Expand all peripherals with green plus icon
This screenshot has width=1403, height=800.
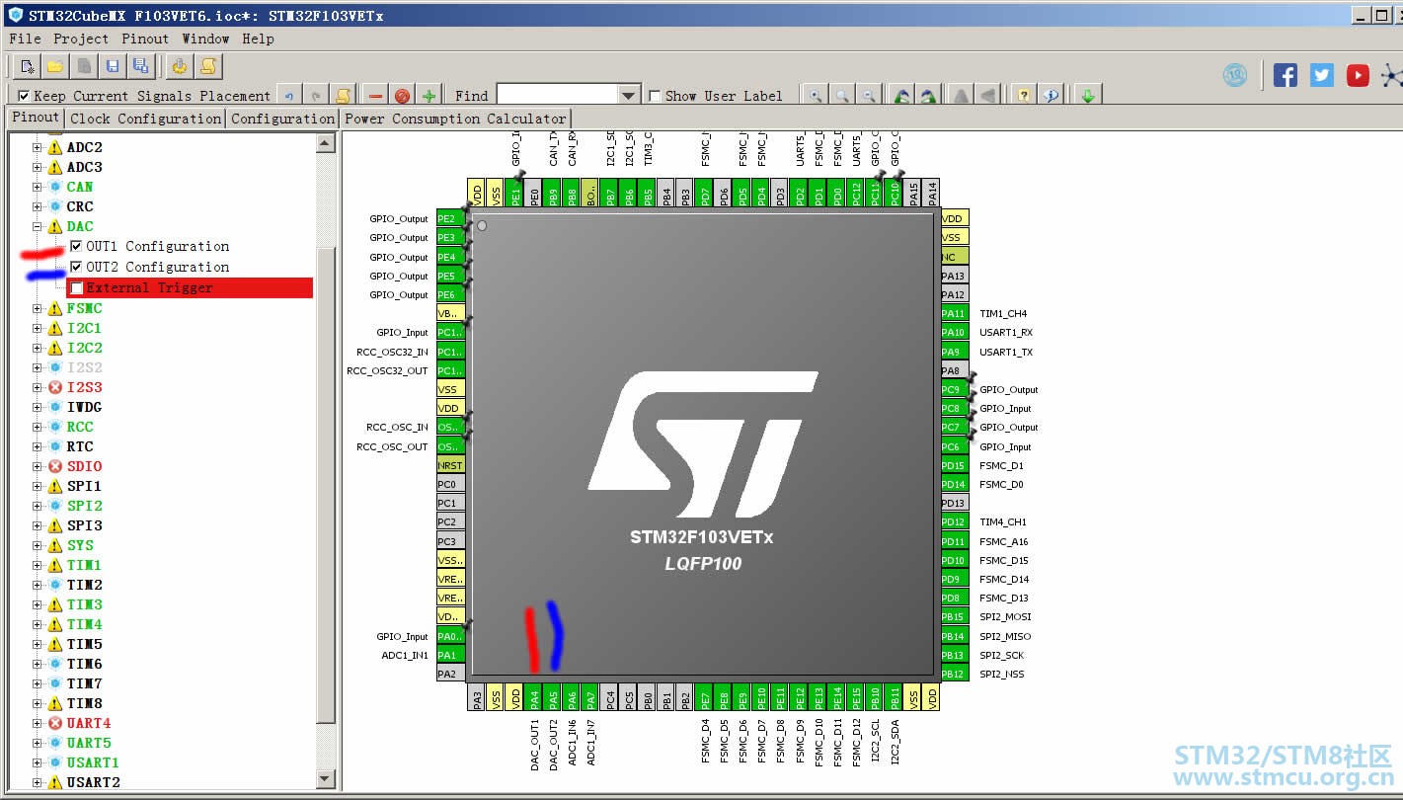429,96
